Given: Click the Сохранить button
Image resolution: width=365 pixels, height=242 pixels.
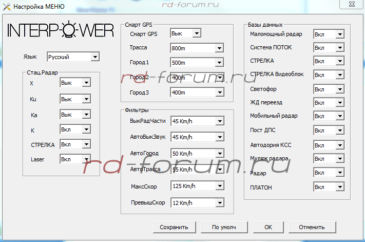Looking at the screenshot, I should [174, 227].
